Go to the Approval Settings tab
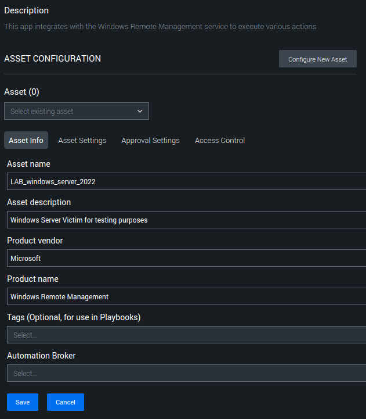366x419 pixels. click(x=150, y=140)
